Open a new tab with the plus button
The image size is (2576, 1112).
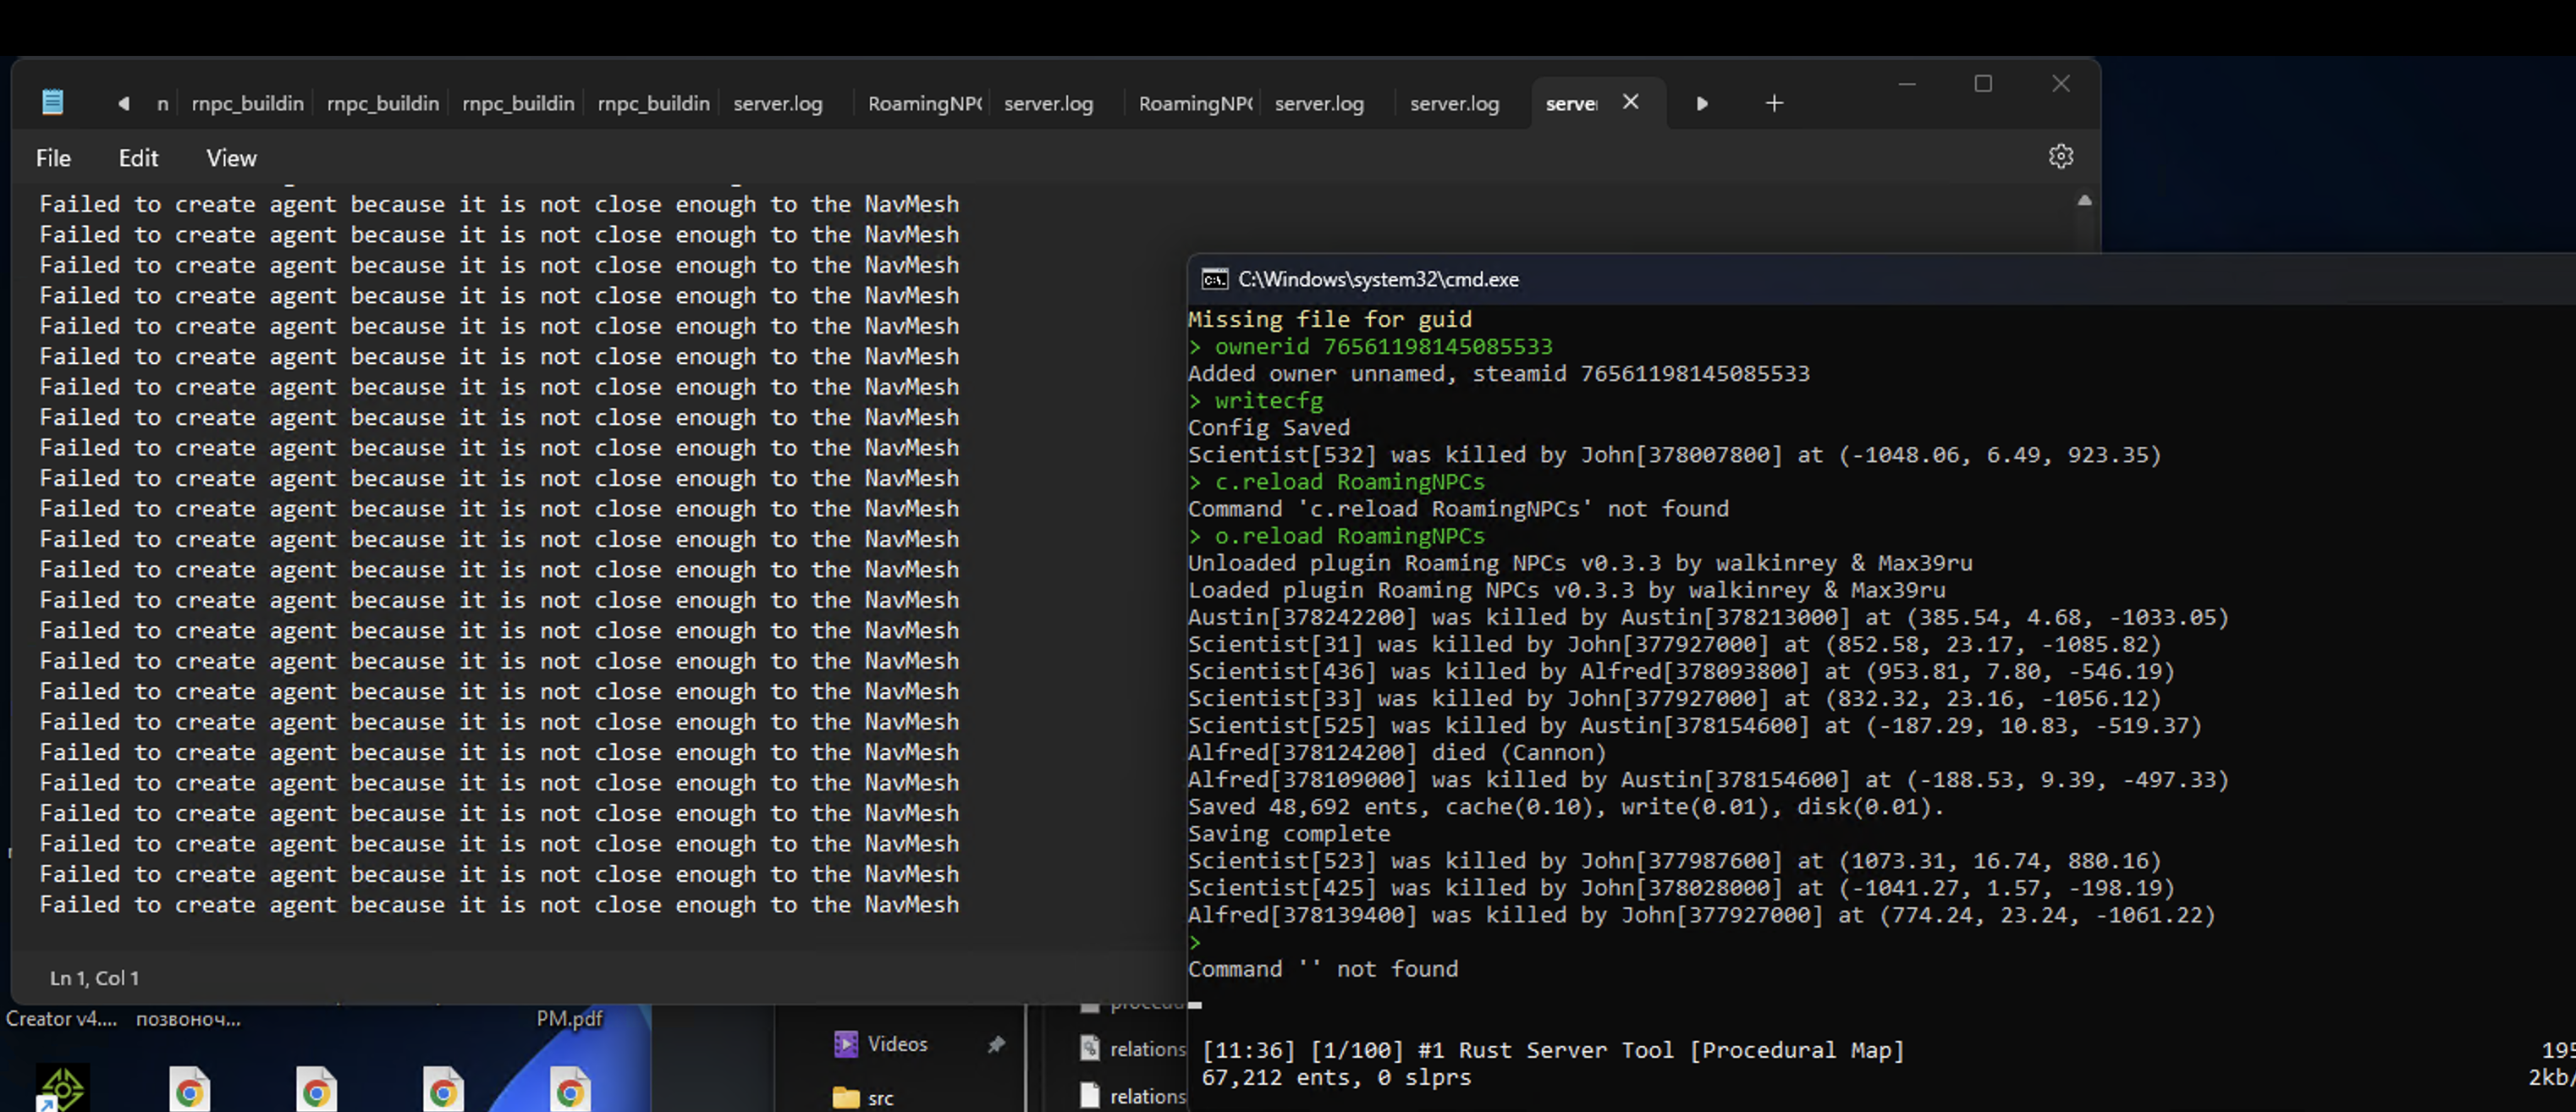click(1774, 103)
